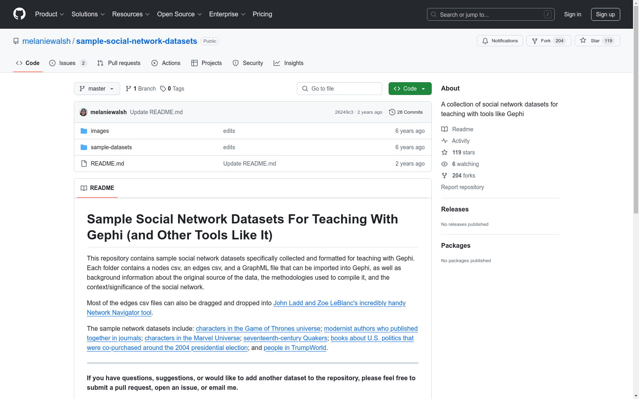This screenshot has height=399, width=639.
Task: Click the magnifier icon in Go to file
Action: [x=305, y=89]
